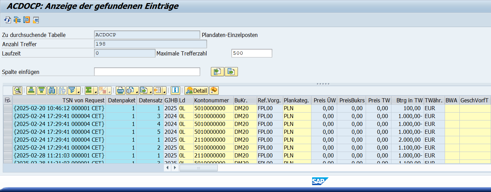This screenshot has width=491, height=192.
Task: Click the amount cell 2.000,00
Action: click(x=408, y=140)
